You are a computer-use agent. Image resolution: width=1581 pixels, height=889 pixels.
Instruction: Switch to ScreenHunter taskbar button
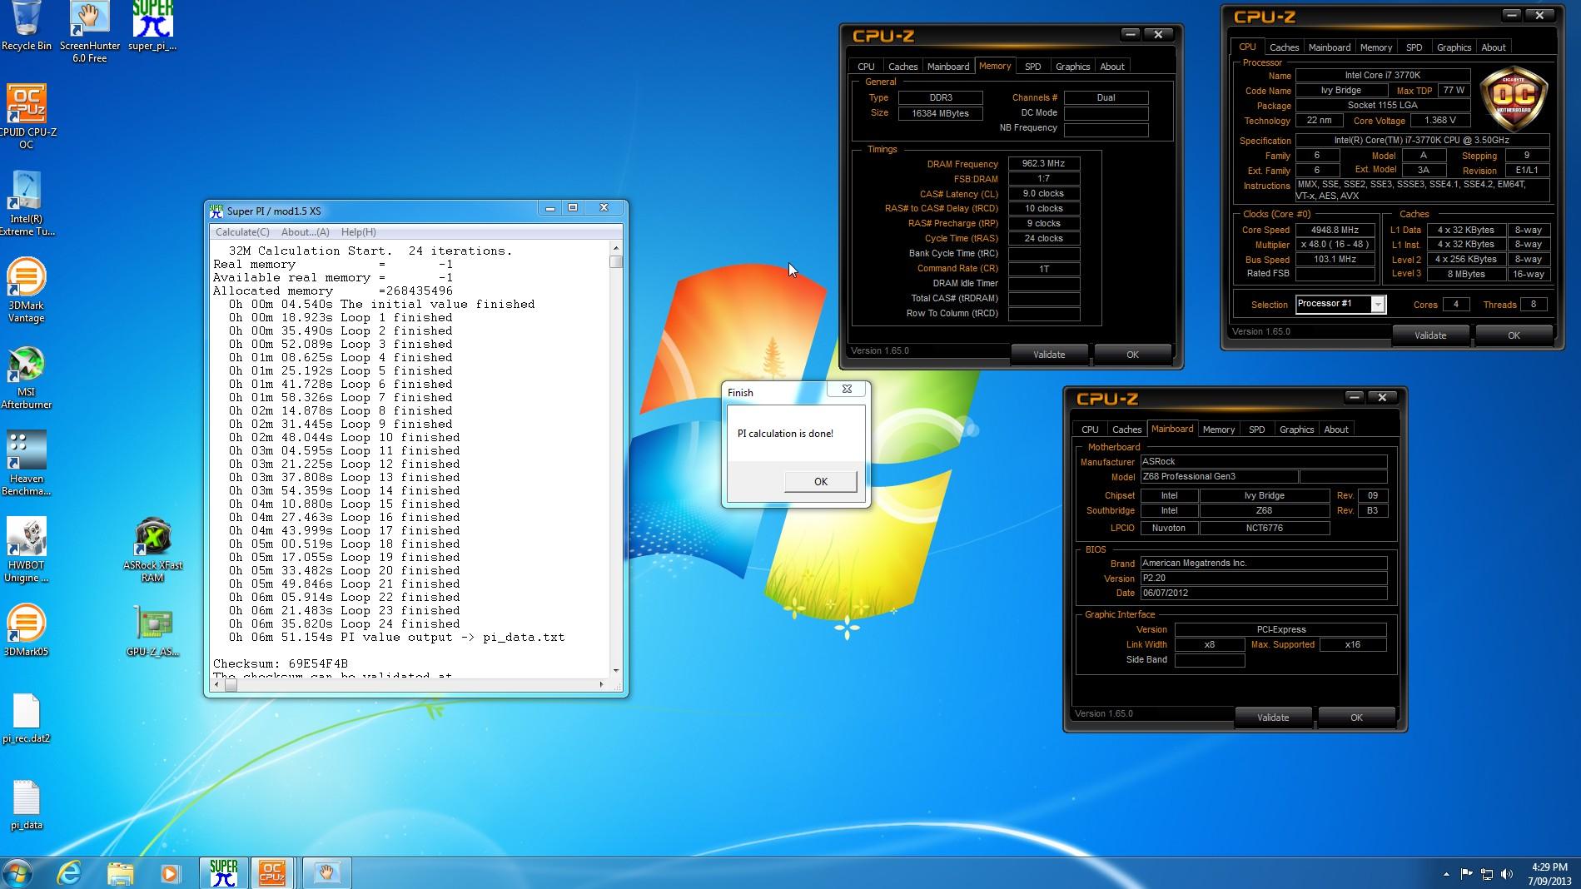pyautogui.click(x=326, y=872)
